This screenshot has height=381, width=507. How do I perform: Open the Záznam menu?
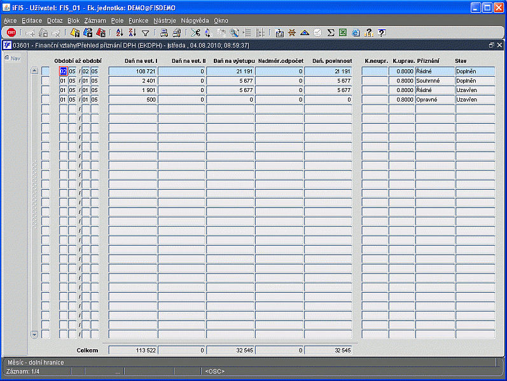95,21
